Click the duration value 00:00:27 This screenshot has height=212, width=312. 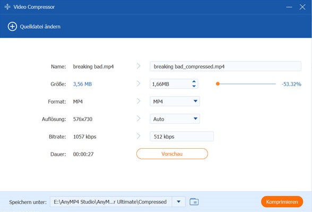83,154
